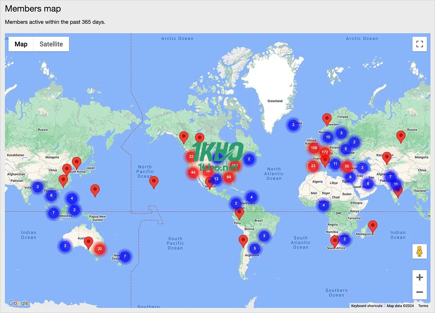Viewport: 435px width, 313px height.
Task: Click the red pin over South Africa
Action: pos(334,240)
